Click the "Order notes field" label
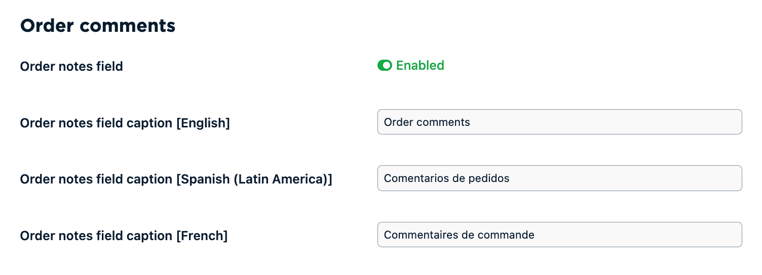Image resolution: width=762 pixels, height=275 pixels. (71, 66)
